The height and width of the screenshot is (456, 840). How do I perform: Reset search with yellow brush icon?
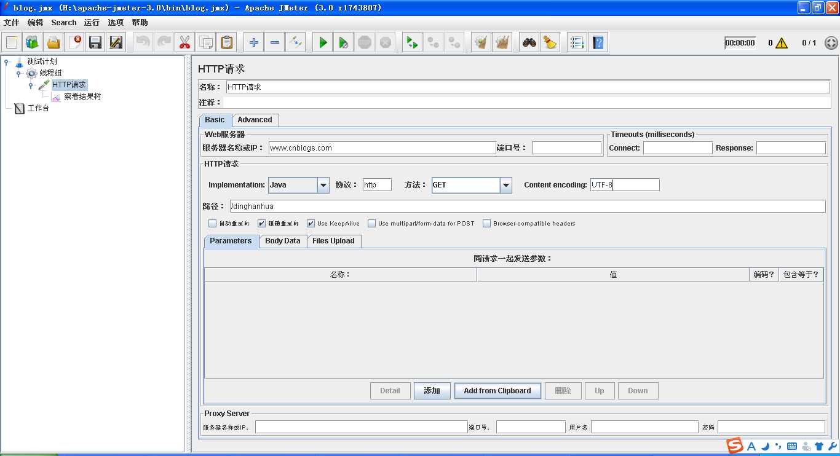[x=550, y=42]
